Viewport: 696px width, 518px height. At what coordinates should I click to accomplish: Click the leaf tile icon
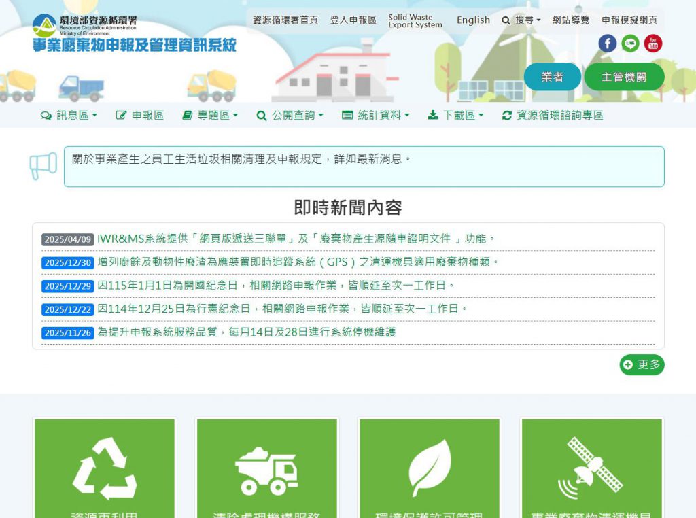429,468
